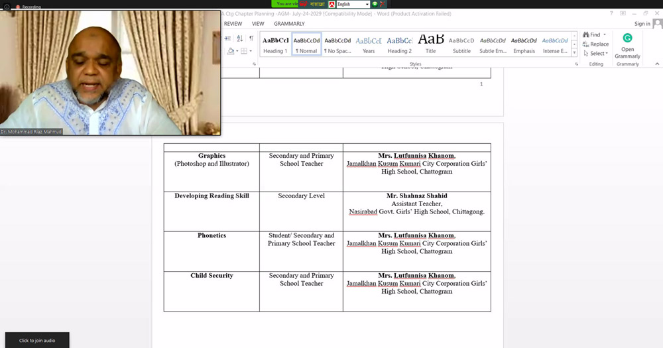Apply the Intense Emphasis style

(555, 44)
